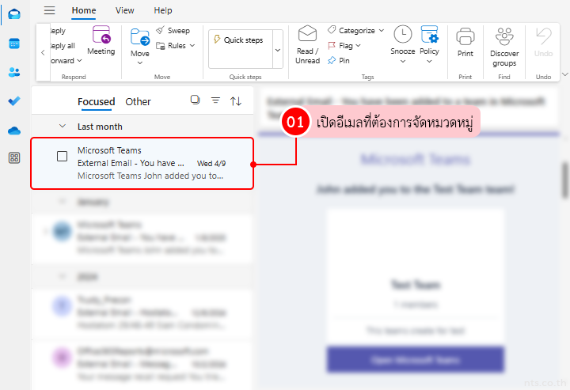
Task: Open the OneDrive cloud icon
Action: tap(14, 131)
